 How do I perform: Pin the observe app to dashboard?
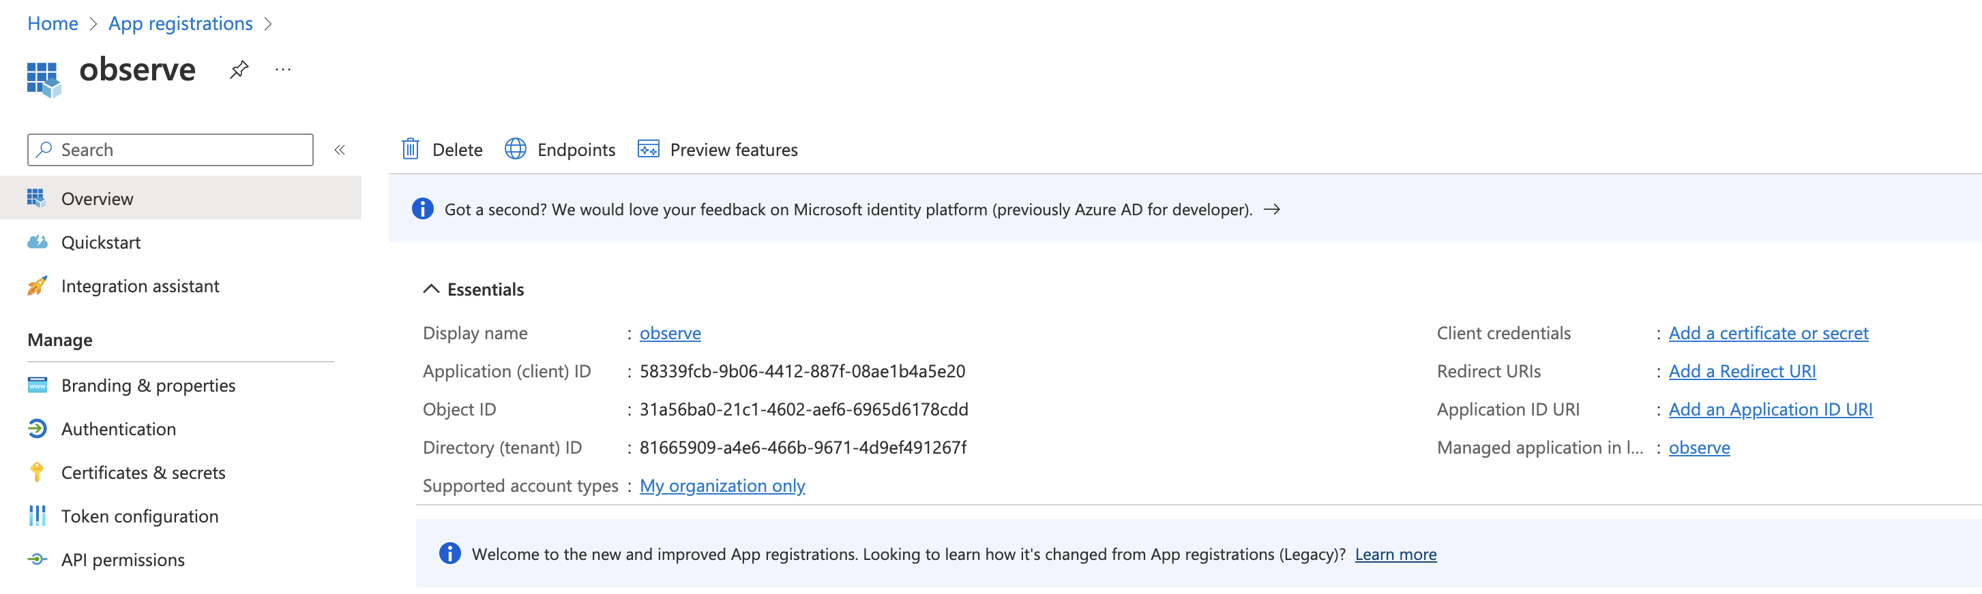click(239, 70)
